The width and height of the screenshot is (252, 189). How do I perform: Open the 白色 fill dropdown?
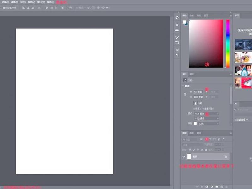point(209,123)
